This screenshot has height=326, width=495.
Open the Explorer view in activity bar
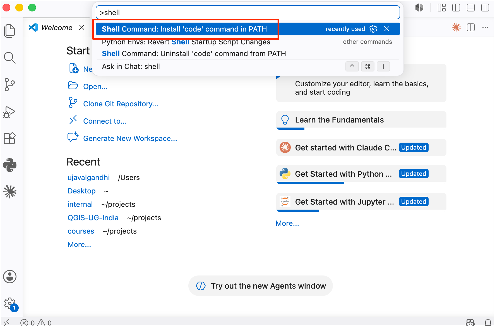click(x=10, y=31)
